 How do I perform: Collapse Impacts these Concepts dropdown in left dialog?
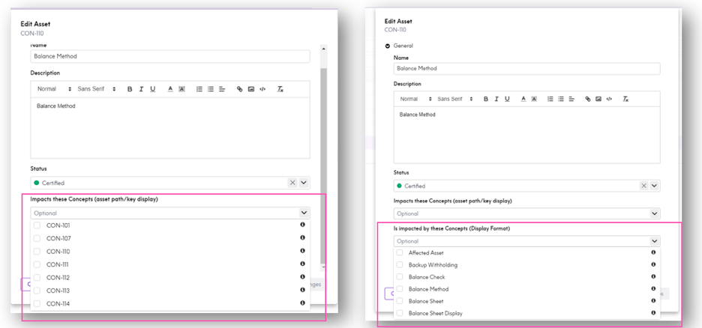point(304,213)
